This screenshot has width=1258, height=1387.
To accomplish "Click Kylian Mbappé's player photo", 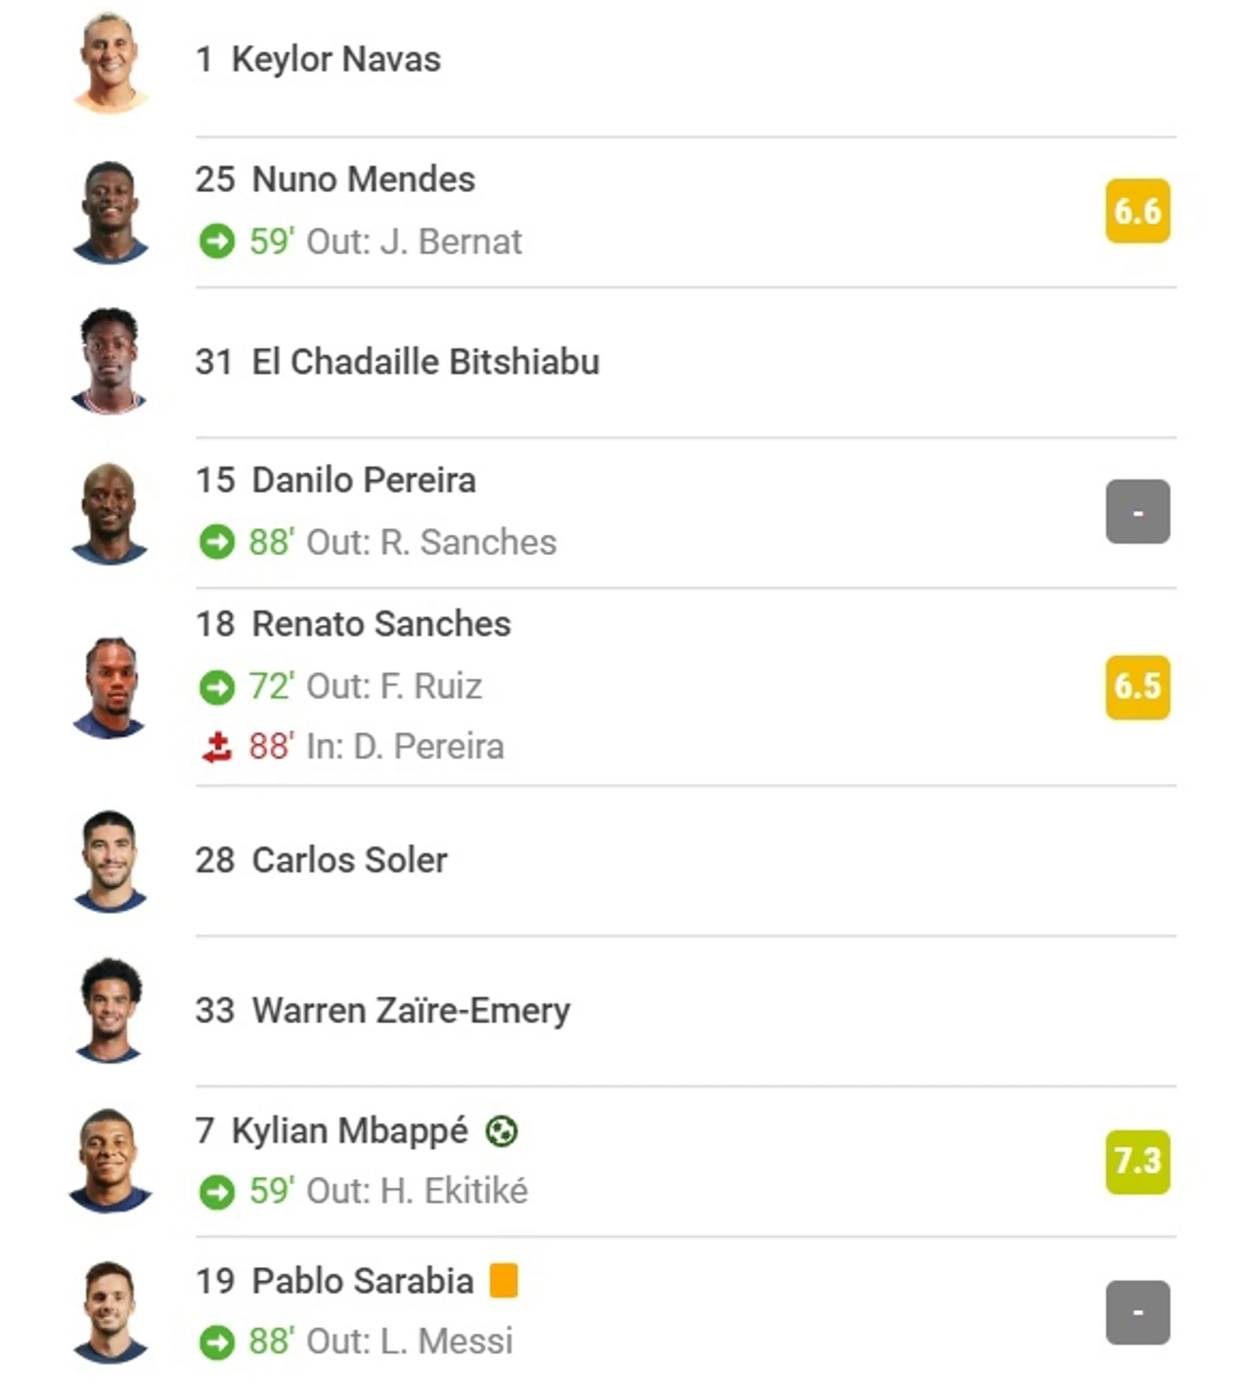I will point(110,1161).
